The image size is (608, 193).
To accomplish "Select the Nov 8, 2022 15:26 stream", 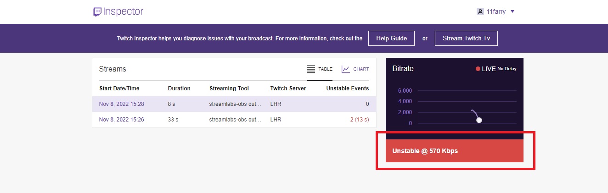I will (x=122, y=120).
